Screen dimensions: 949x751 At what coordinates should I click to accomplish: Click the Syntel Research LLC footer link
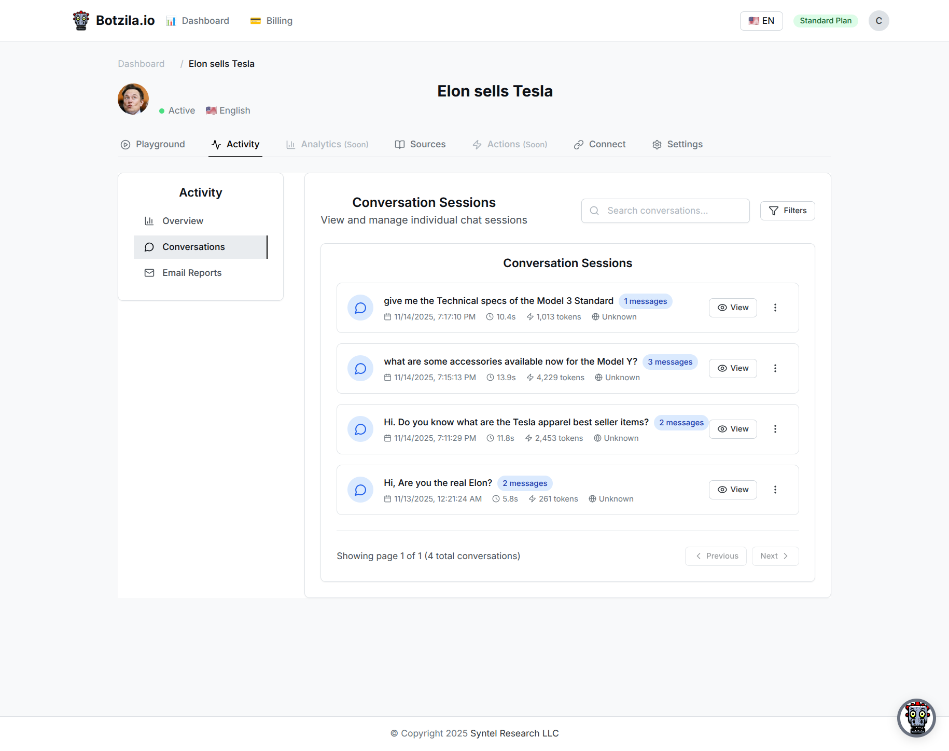pyautogui.click(x=514, y=733)
